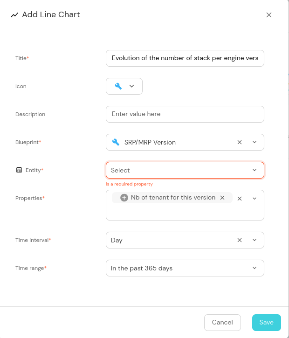Expand the Blueprint dropdown arrow
This screenshot has height=338, width=289.
pyautogui.click(x=255, y=142)
